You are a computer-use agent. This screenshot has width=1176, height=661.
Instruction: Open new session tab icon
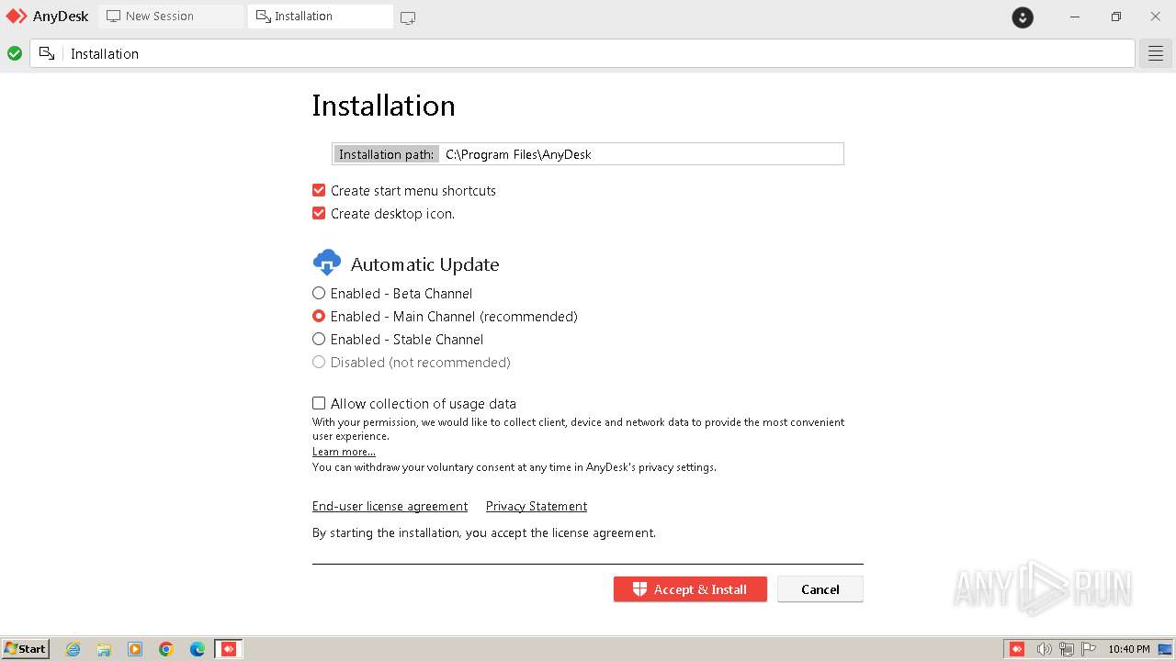tap(408, 17)
